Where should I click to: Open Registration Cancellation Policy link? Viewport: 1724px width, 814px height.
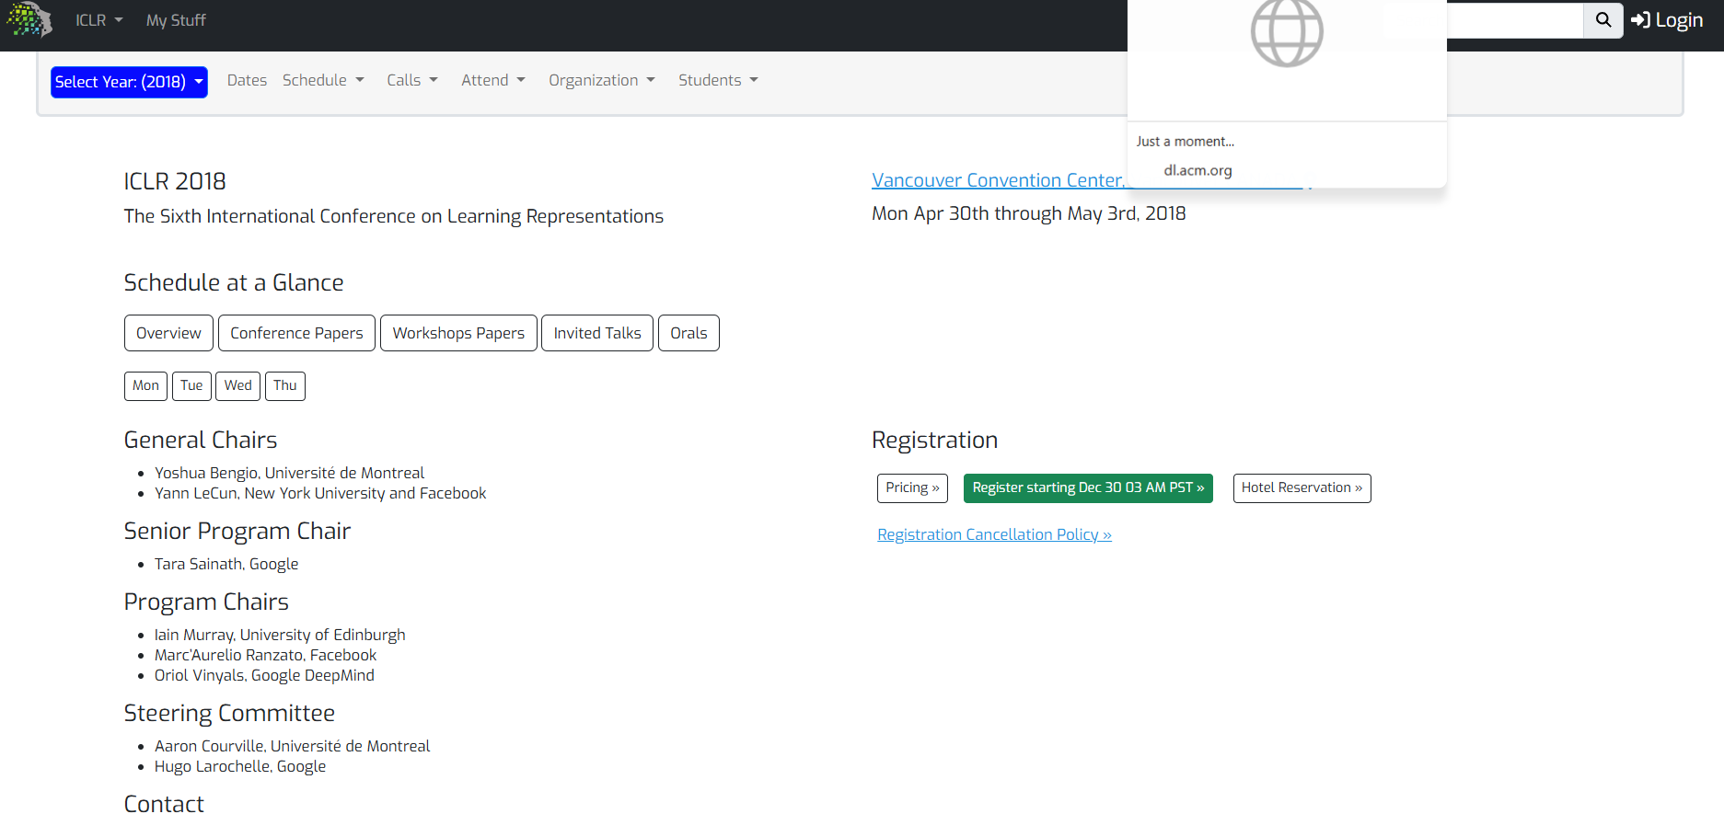tap(994, 534)
